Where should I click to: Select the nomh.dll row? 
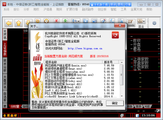point(82,93)
